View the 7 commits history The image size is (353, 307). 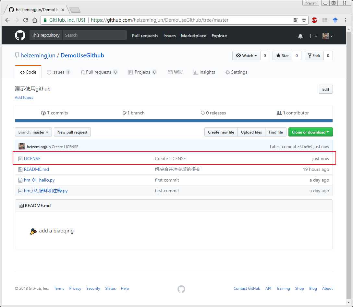point(55,113)
